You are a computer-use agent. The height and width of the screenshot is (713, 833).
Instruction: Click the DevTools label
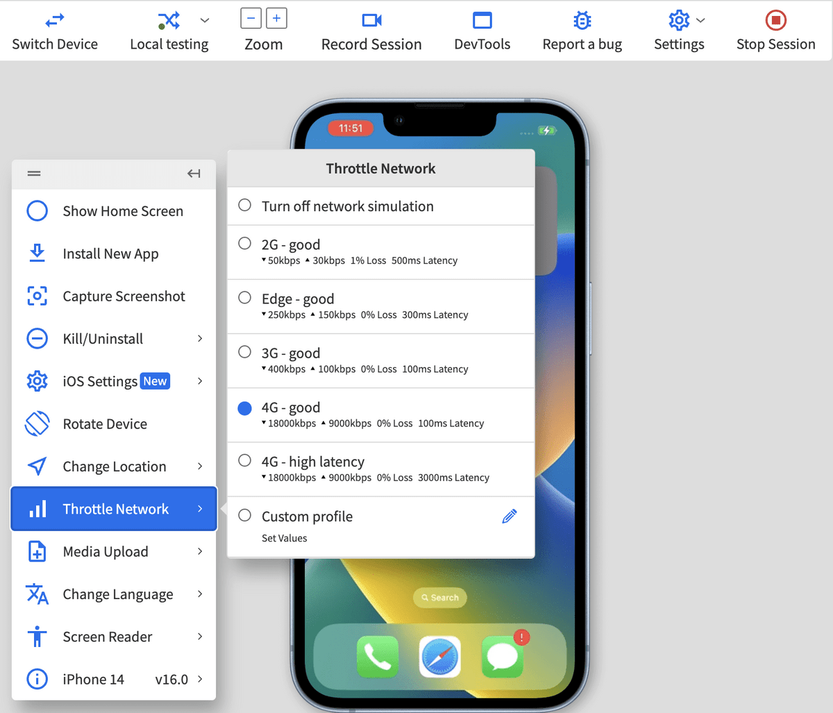(482, 44)
